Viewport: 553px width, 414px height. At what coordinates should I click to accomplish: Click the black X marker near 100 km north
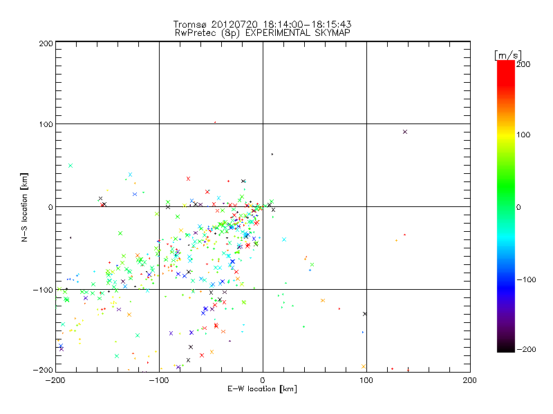(405, 132)
